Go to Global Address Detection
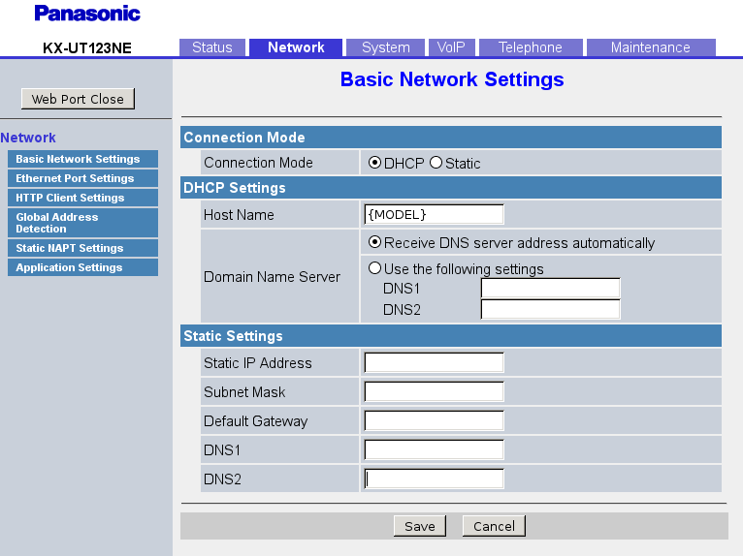Image resolution: width=743 pixels, height=556 pixels. click(x=82, y=223)
